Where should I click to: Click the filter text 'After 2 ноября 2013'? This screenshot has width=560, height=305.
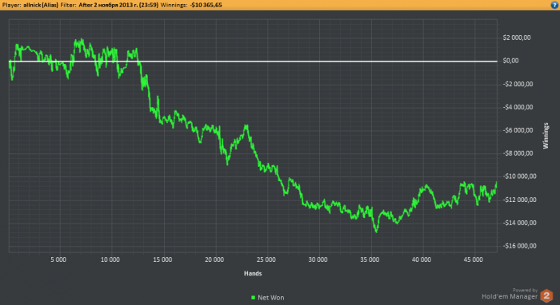click(x=106, y=5)
